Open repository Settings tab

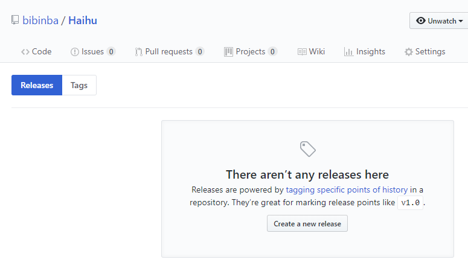tap(425, 51)
